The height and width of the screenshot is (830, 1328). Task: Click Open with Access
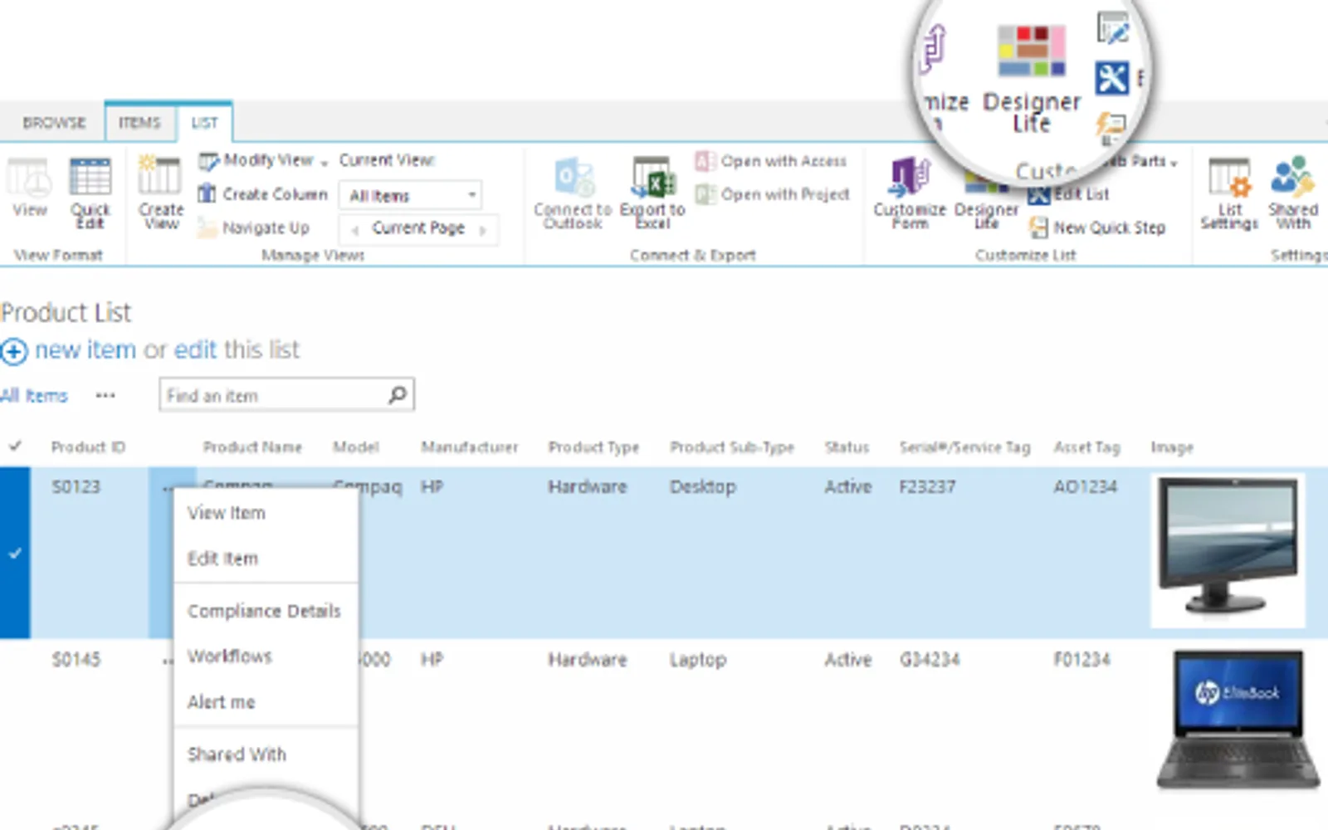click(x=772, y=161)
